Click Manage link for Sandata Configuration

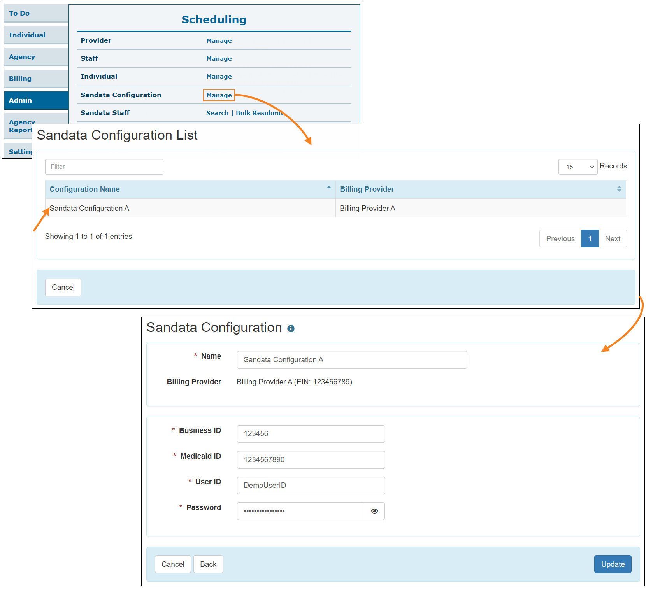tap(219, 95)
